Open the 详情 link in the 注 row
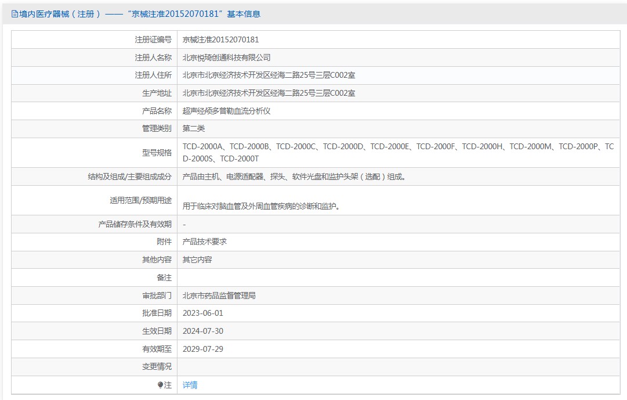 [190, 385]
